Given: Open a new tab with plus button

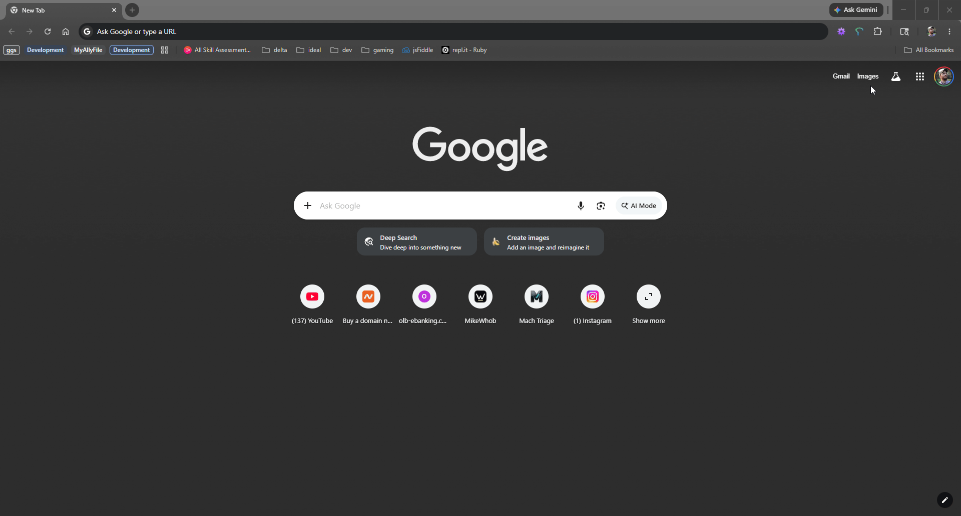Looking at the screenshot, I should (132, 10).
